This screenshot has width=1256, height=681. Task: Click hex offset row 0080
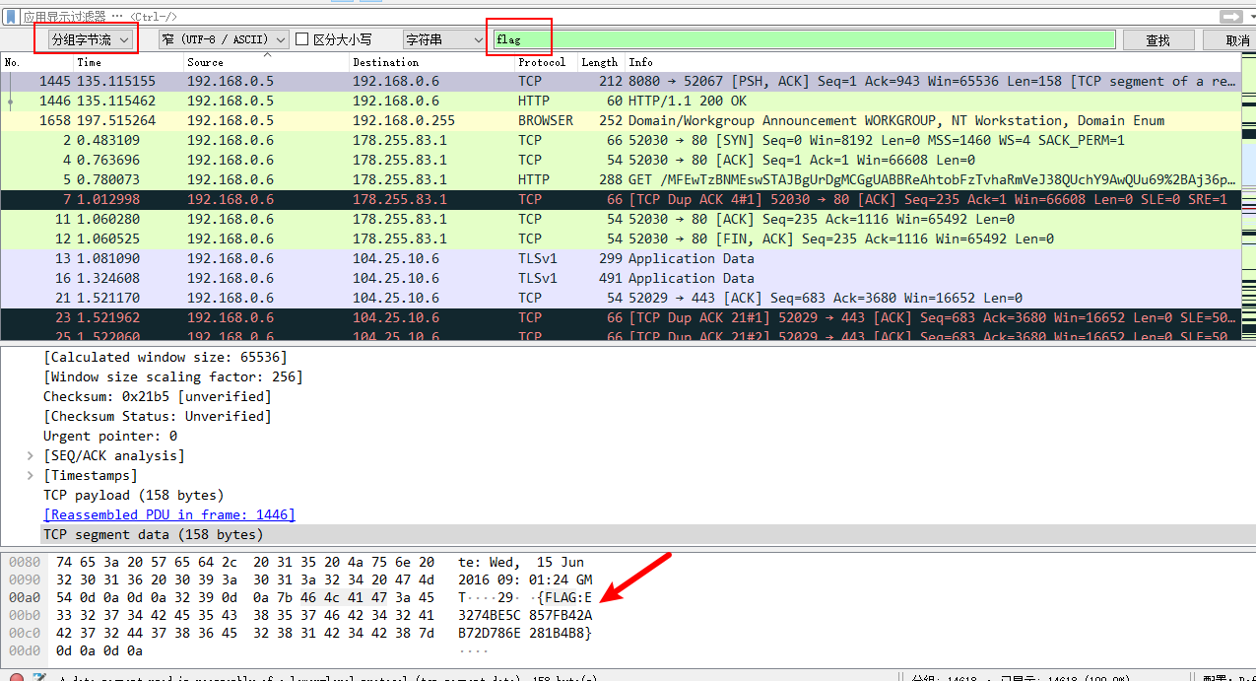[25, 562]
